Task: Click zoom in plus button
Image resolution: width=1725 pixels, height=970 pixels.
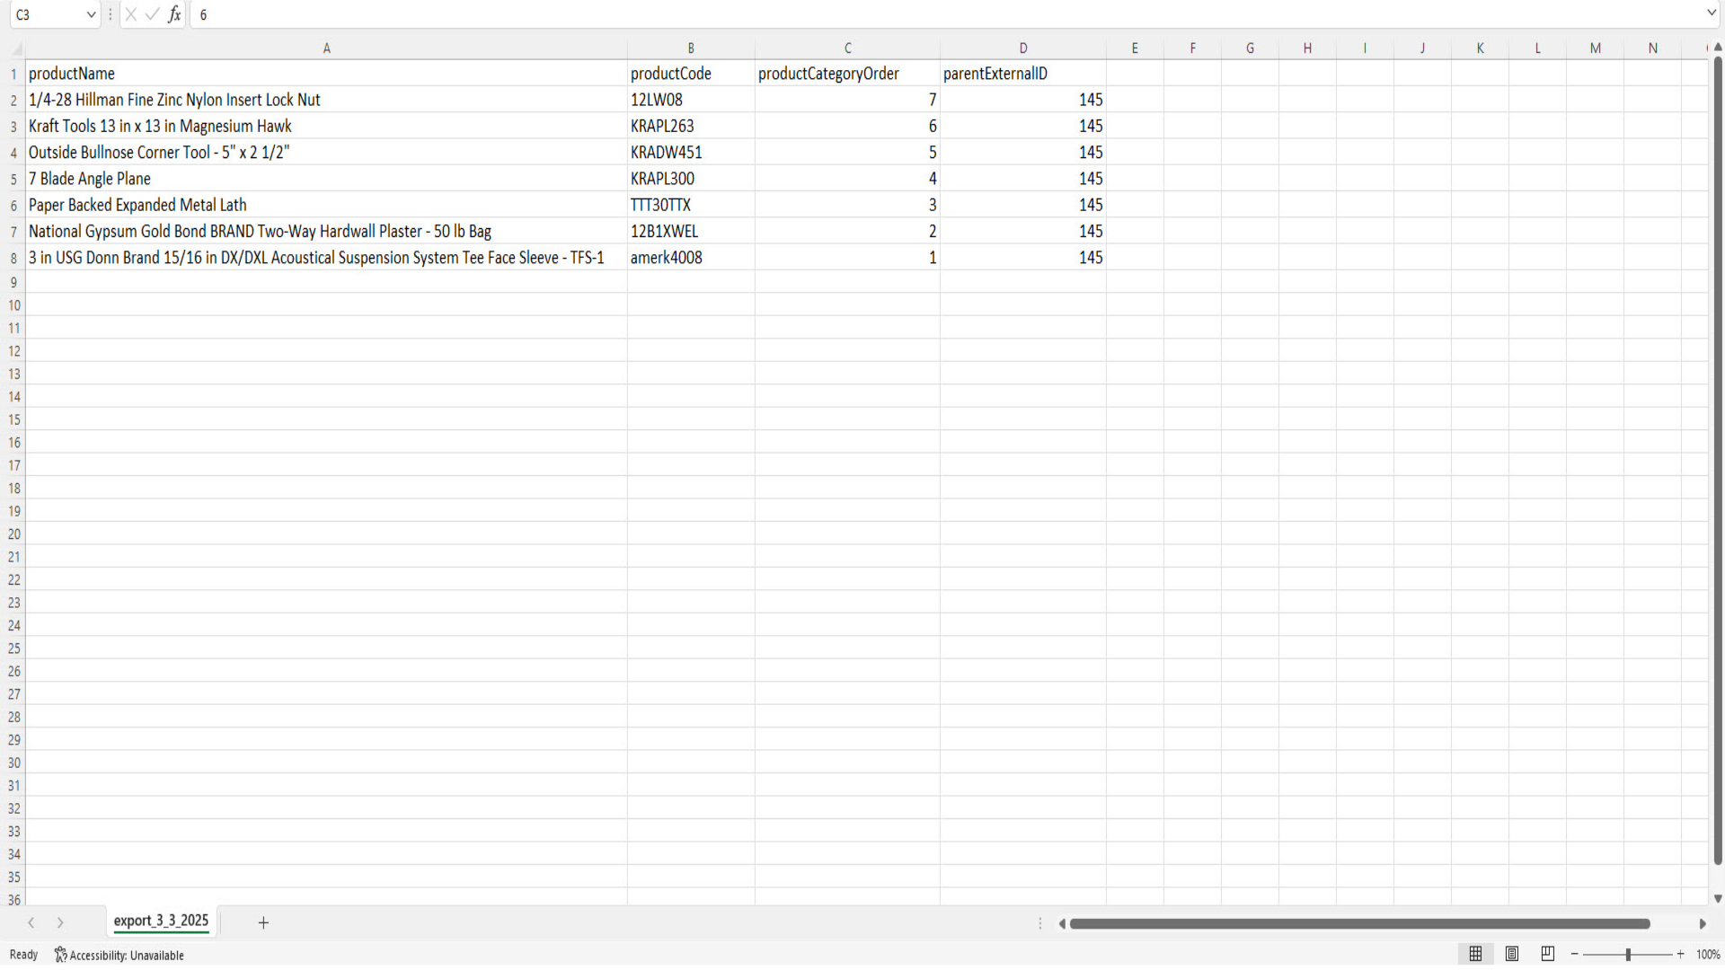Action: pyautogui.click(x=1680, y=954)
